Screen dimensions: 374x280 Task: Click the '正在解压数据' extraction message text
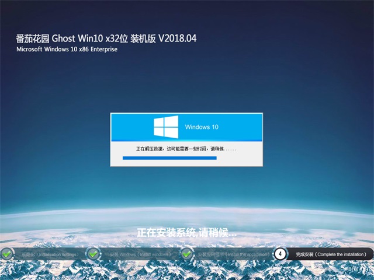186,149
